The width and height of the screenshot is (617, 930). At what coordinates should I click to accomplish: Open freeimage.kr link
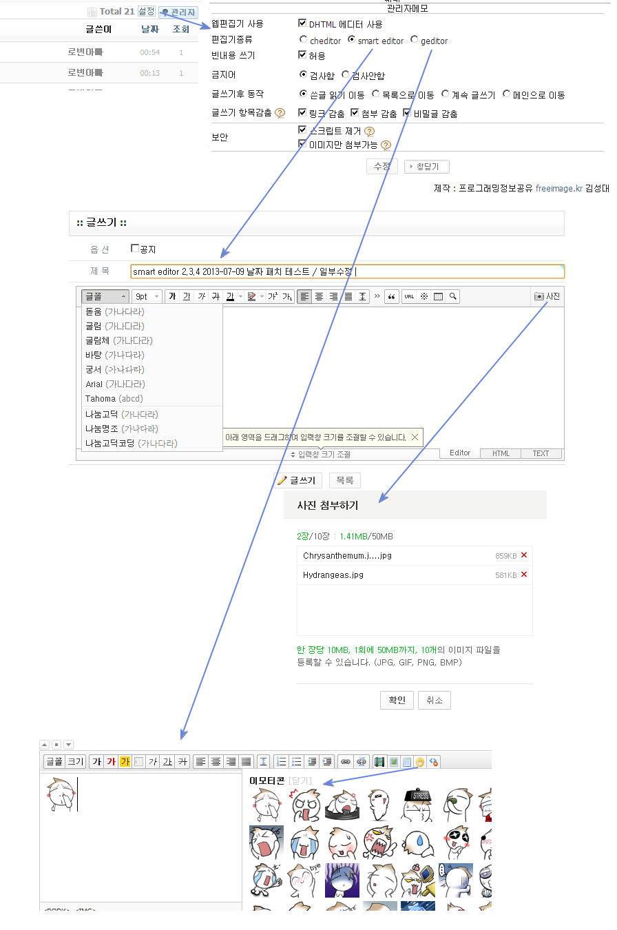(558, 187)
